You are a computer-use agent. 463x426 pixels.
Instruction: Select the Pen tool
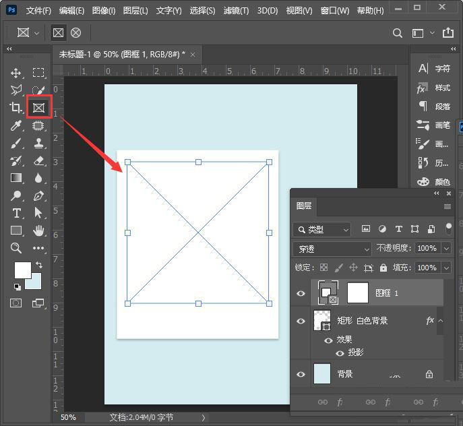pyautogui.click(x=39, y=195)
